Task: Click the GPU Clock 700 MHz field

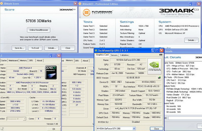Action: 116,113
